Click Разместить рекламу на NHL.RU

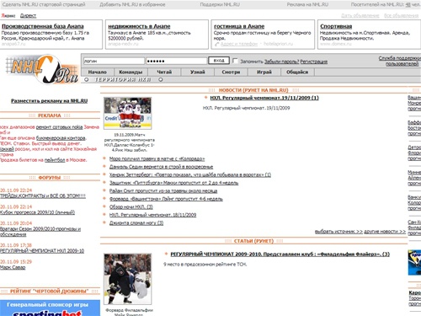[x=50, y=101]
